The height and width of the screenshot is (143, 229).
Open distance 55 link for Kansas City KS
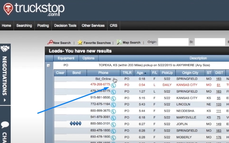219,98
